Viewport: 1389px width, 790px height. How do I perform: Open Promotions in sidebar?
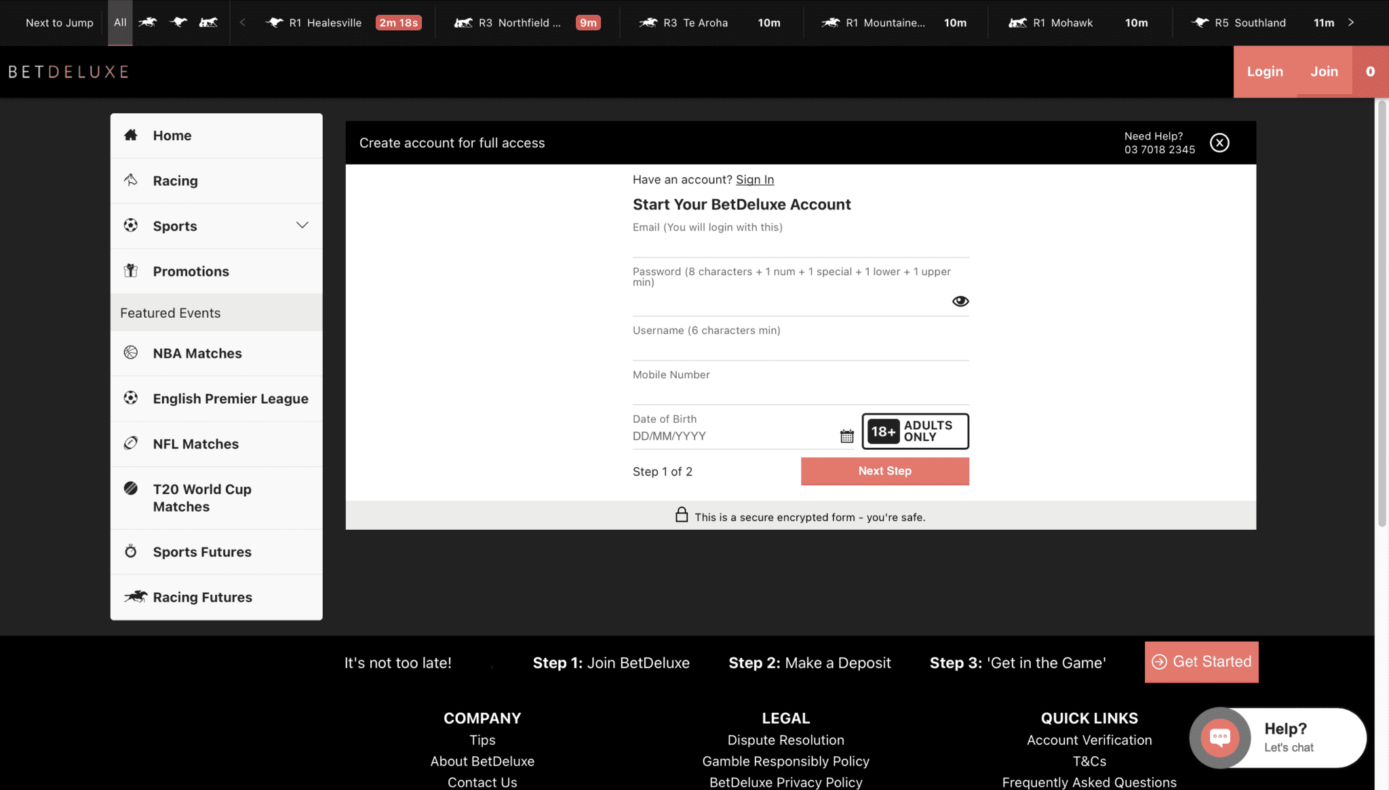pos(216,272)
